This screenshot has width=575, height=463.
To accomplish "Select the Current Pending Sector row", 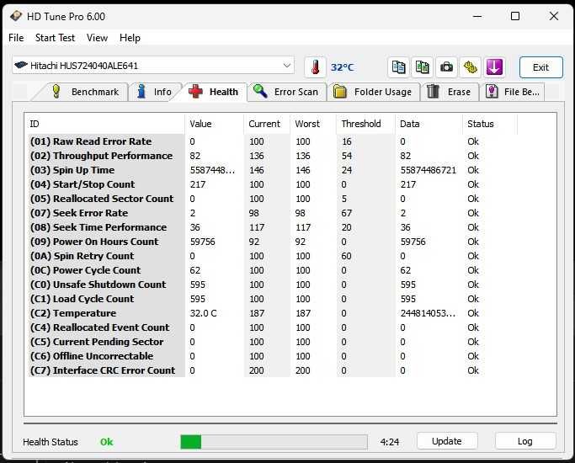I will point(273,342).
